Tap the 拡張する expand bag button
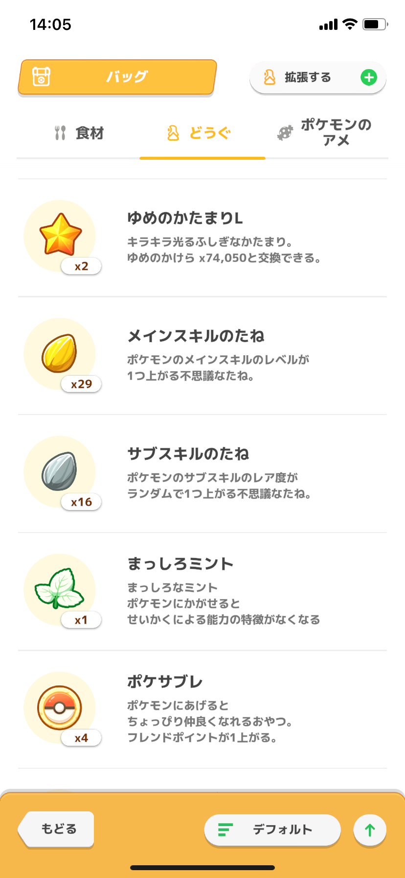The image size is (405, 878). (x=317, y=77)
